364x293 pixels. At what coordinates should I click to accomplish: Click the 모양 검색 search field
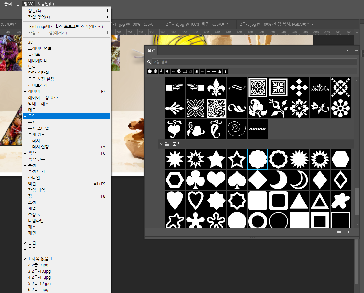(254, 62)
